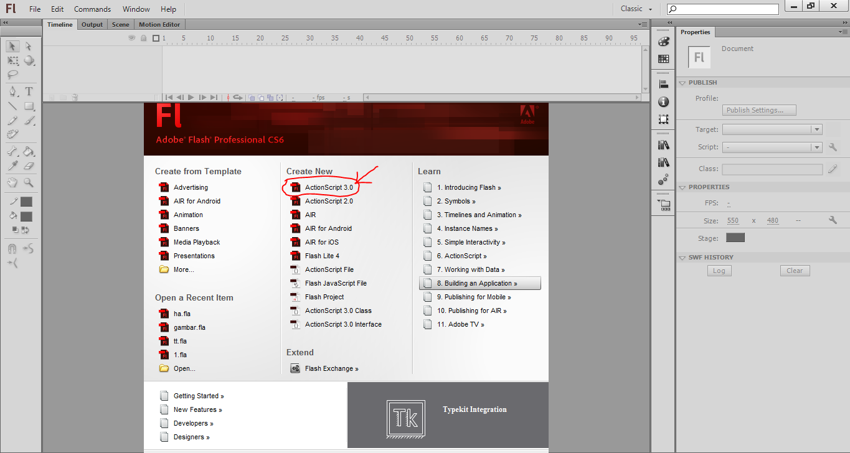This screenshot has width=850, height=453.
Task: Open the Swatches grid panel icon
Action: tap(663, 59)
